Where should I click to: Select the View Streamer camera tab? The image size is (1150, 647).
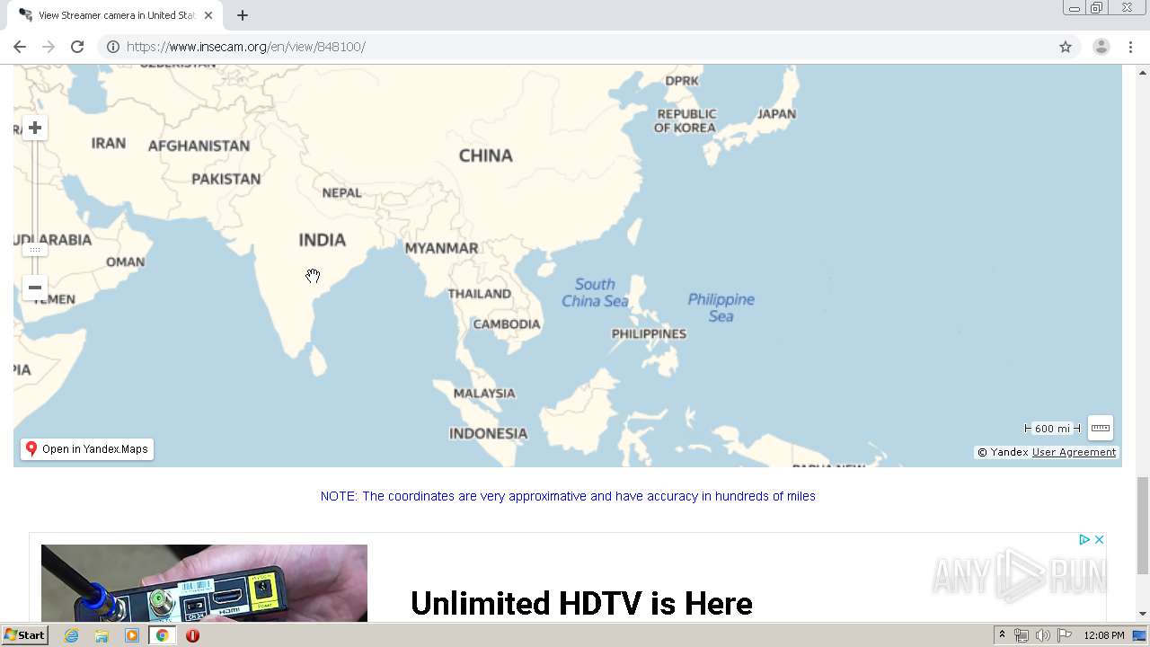coord(115,15)
